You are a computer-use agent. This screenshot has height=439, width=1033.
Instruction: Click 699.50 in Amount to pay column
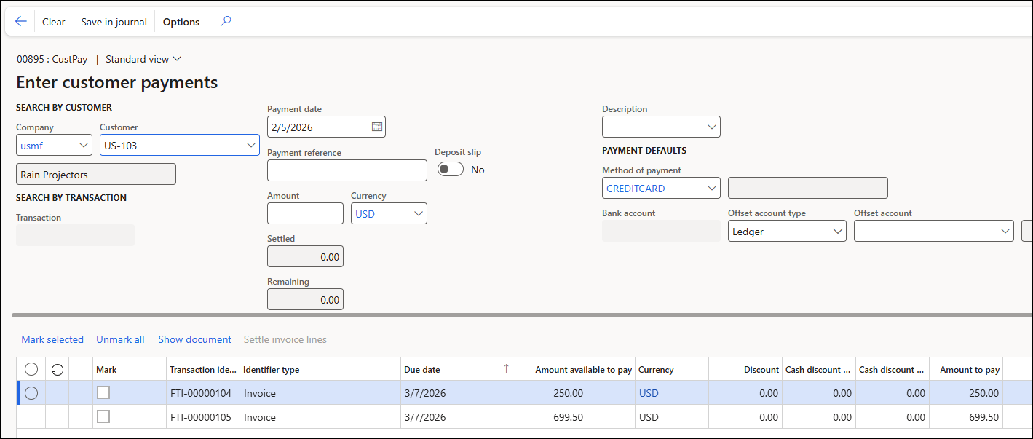(984, 417)
